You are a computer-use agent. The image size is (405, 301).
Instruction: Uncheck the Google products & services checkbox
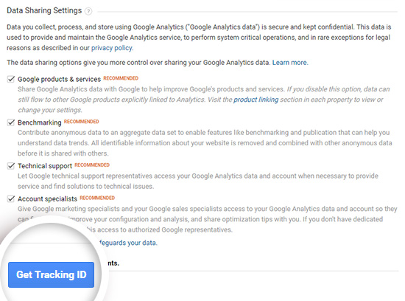tap(11, 79)
